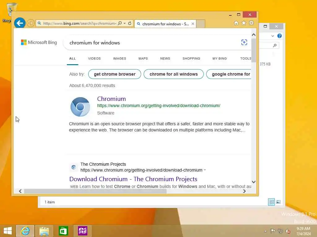Open a new tab with the blank tab button
The width and height of the screenshot is (317, 237).
pos(201,24)
